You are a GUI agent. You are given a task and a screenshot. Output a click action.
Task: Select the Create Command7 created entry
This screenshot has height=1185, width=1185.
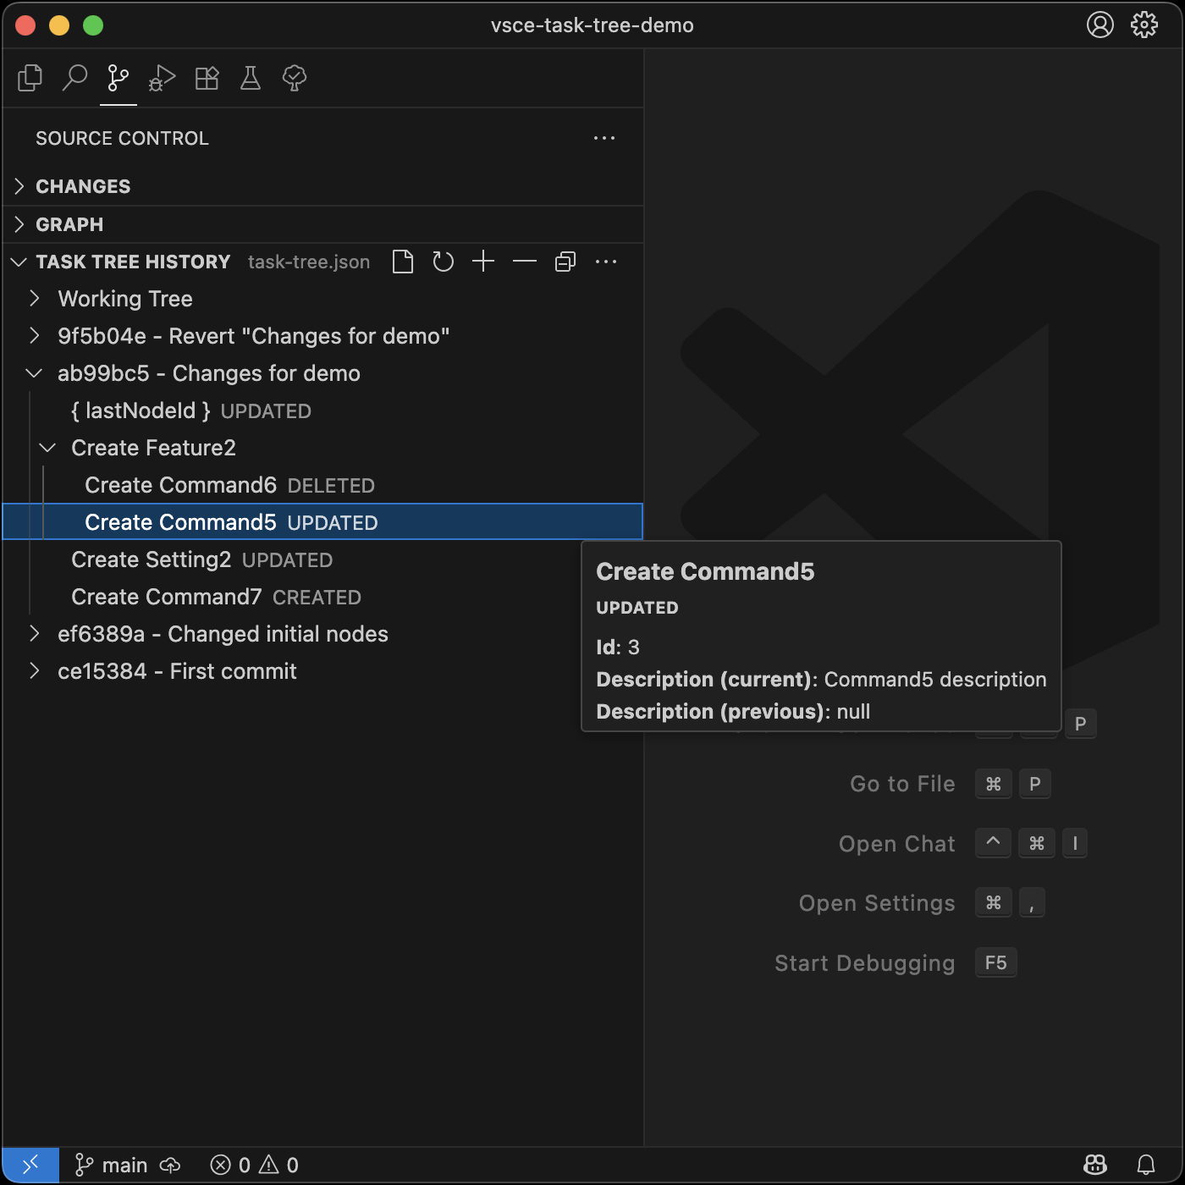pos(166,597)
